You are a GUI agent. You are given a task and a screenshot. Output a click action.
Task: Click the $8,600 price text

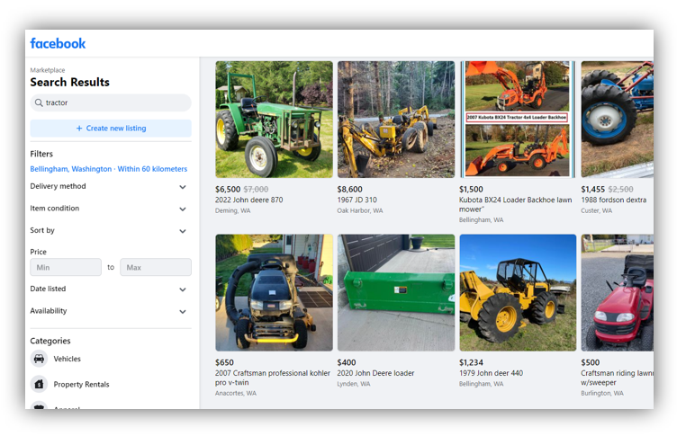[349, 190]
